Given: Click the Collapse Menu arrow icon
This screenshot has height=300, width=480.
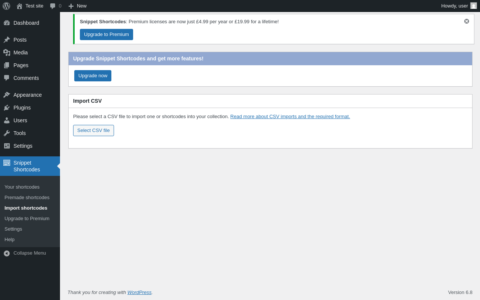Looking at the screenshot, I should coord(7,253).
